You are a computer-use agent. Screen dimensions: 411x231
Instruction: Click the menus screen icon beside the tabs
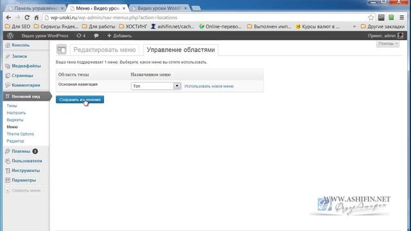click(x=62, y=49)
